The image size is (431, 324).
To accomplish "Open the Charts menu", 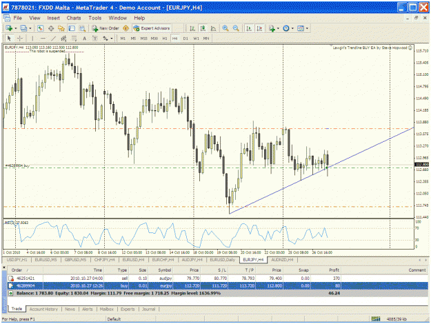I will coord(74,18).
